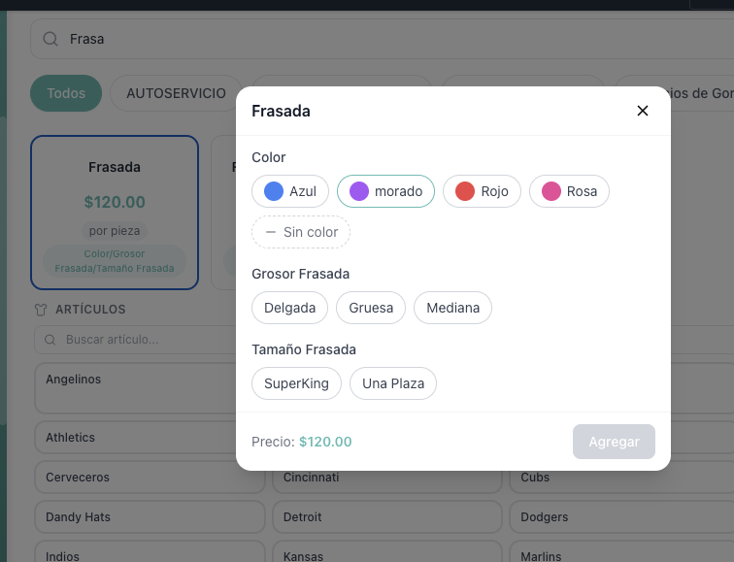Click the Agregar button

[614, 442]
